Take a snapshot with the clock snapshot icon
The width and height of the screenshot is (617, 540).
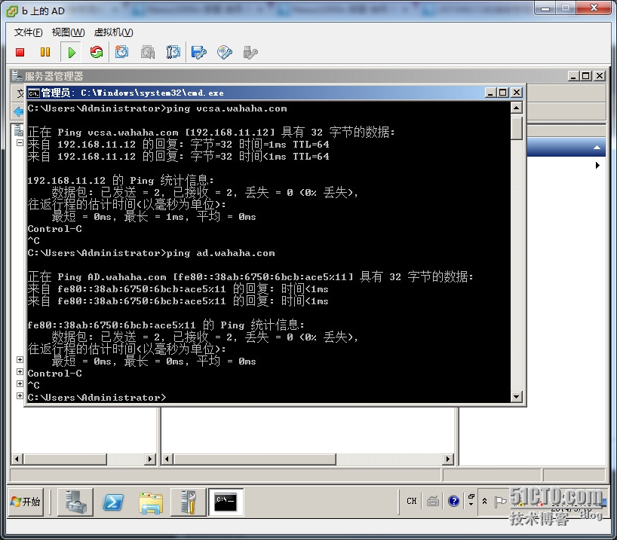tap(121, 52)
